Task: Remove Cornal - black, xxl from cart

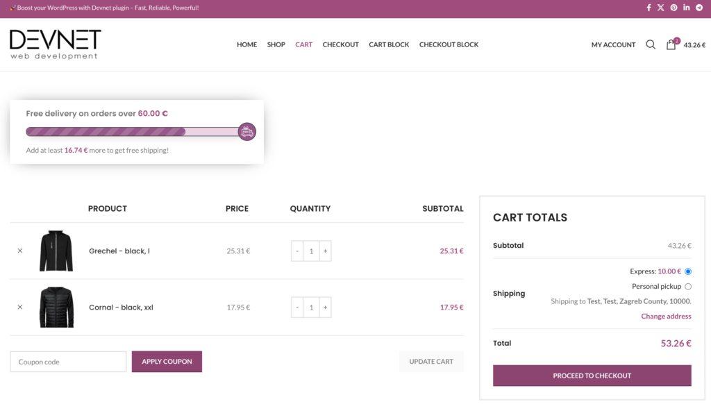Action: coord(20,307)
